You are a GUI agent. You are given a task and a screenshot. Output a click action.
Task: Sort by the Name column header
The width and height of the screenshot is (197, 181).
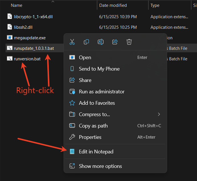(17, 5)
